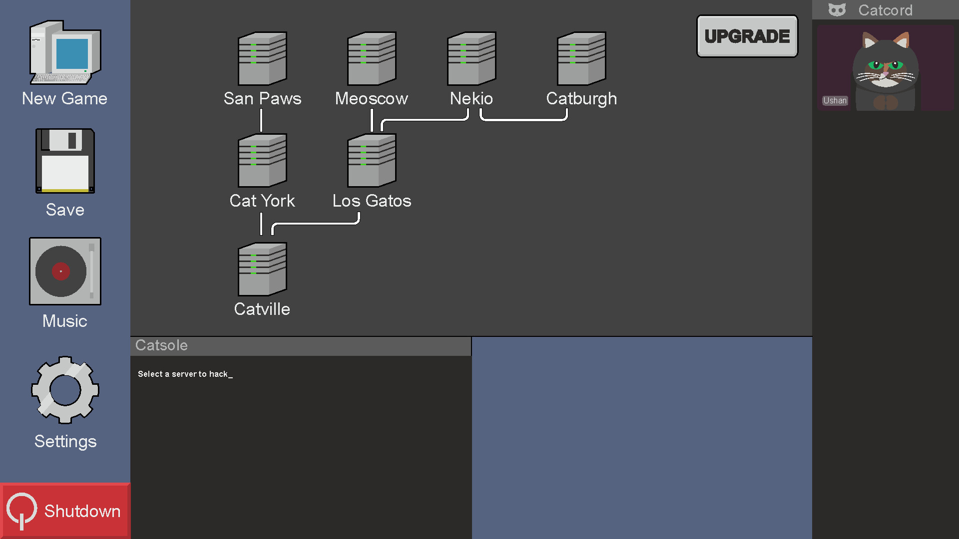
Task: Click the Ushan name label
Action: coord(835,101)
